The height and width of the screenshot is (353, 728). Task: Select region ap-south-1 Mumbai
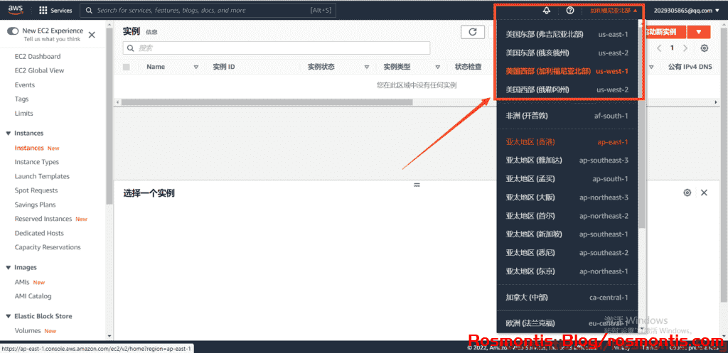tap(567, 179)
